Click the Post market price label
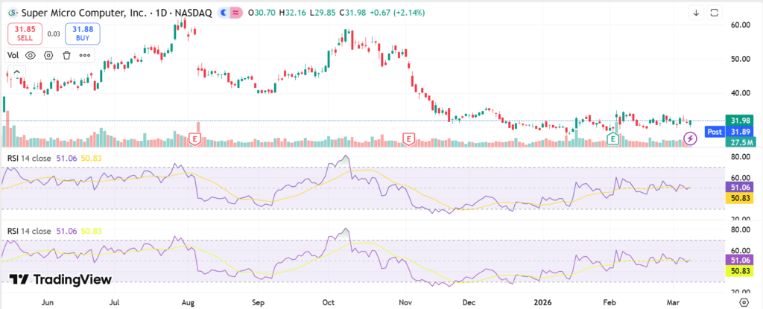Screen dimensions: 763x309 (715, 131)
